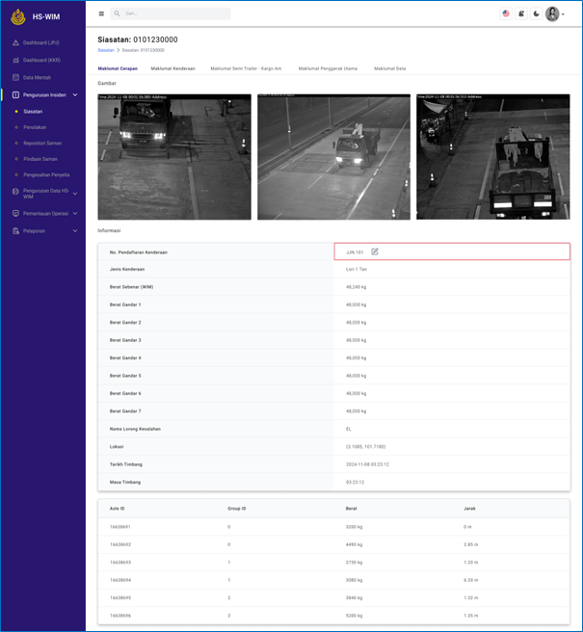Click the hamburger menu icon
This screenshot has width=583, height=632.
tap(101, 13)
